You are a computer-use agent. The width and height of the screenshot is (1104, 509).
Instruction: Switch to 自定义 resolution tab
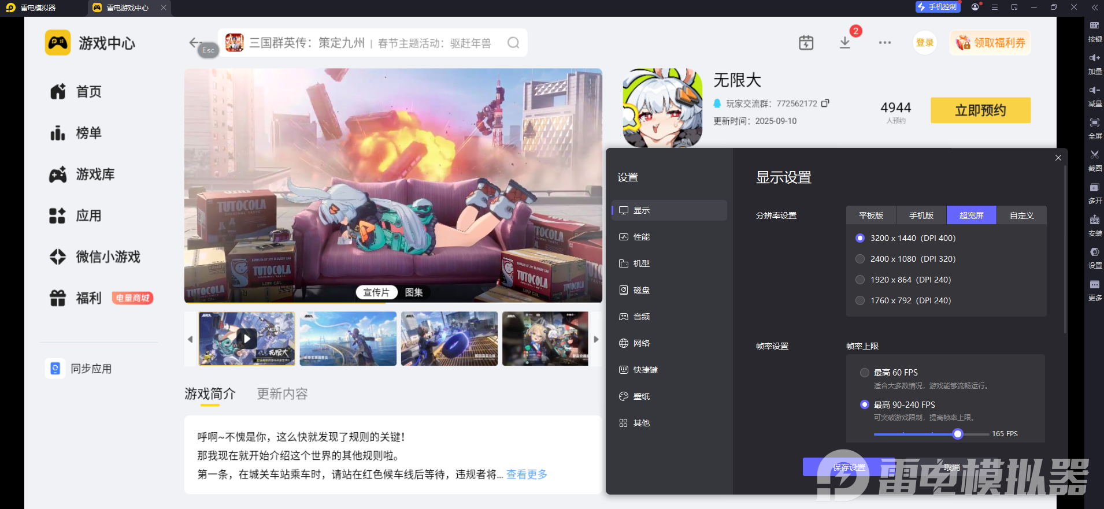[1022, 216]
